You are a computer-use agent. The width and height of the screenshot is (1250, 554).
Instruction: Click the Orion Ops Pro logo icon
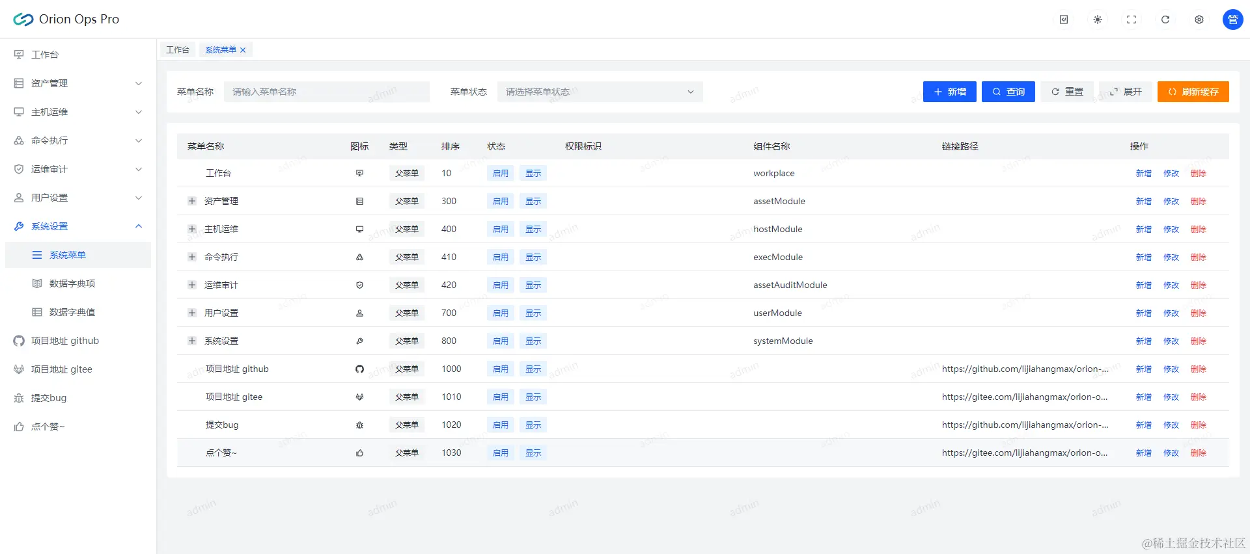(23, 20)
